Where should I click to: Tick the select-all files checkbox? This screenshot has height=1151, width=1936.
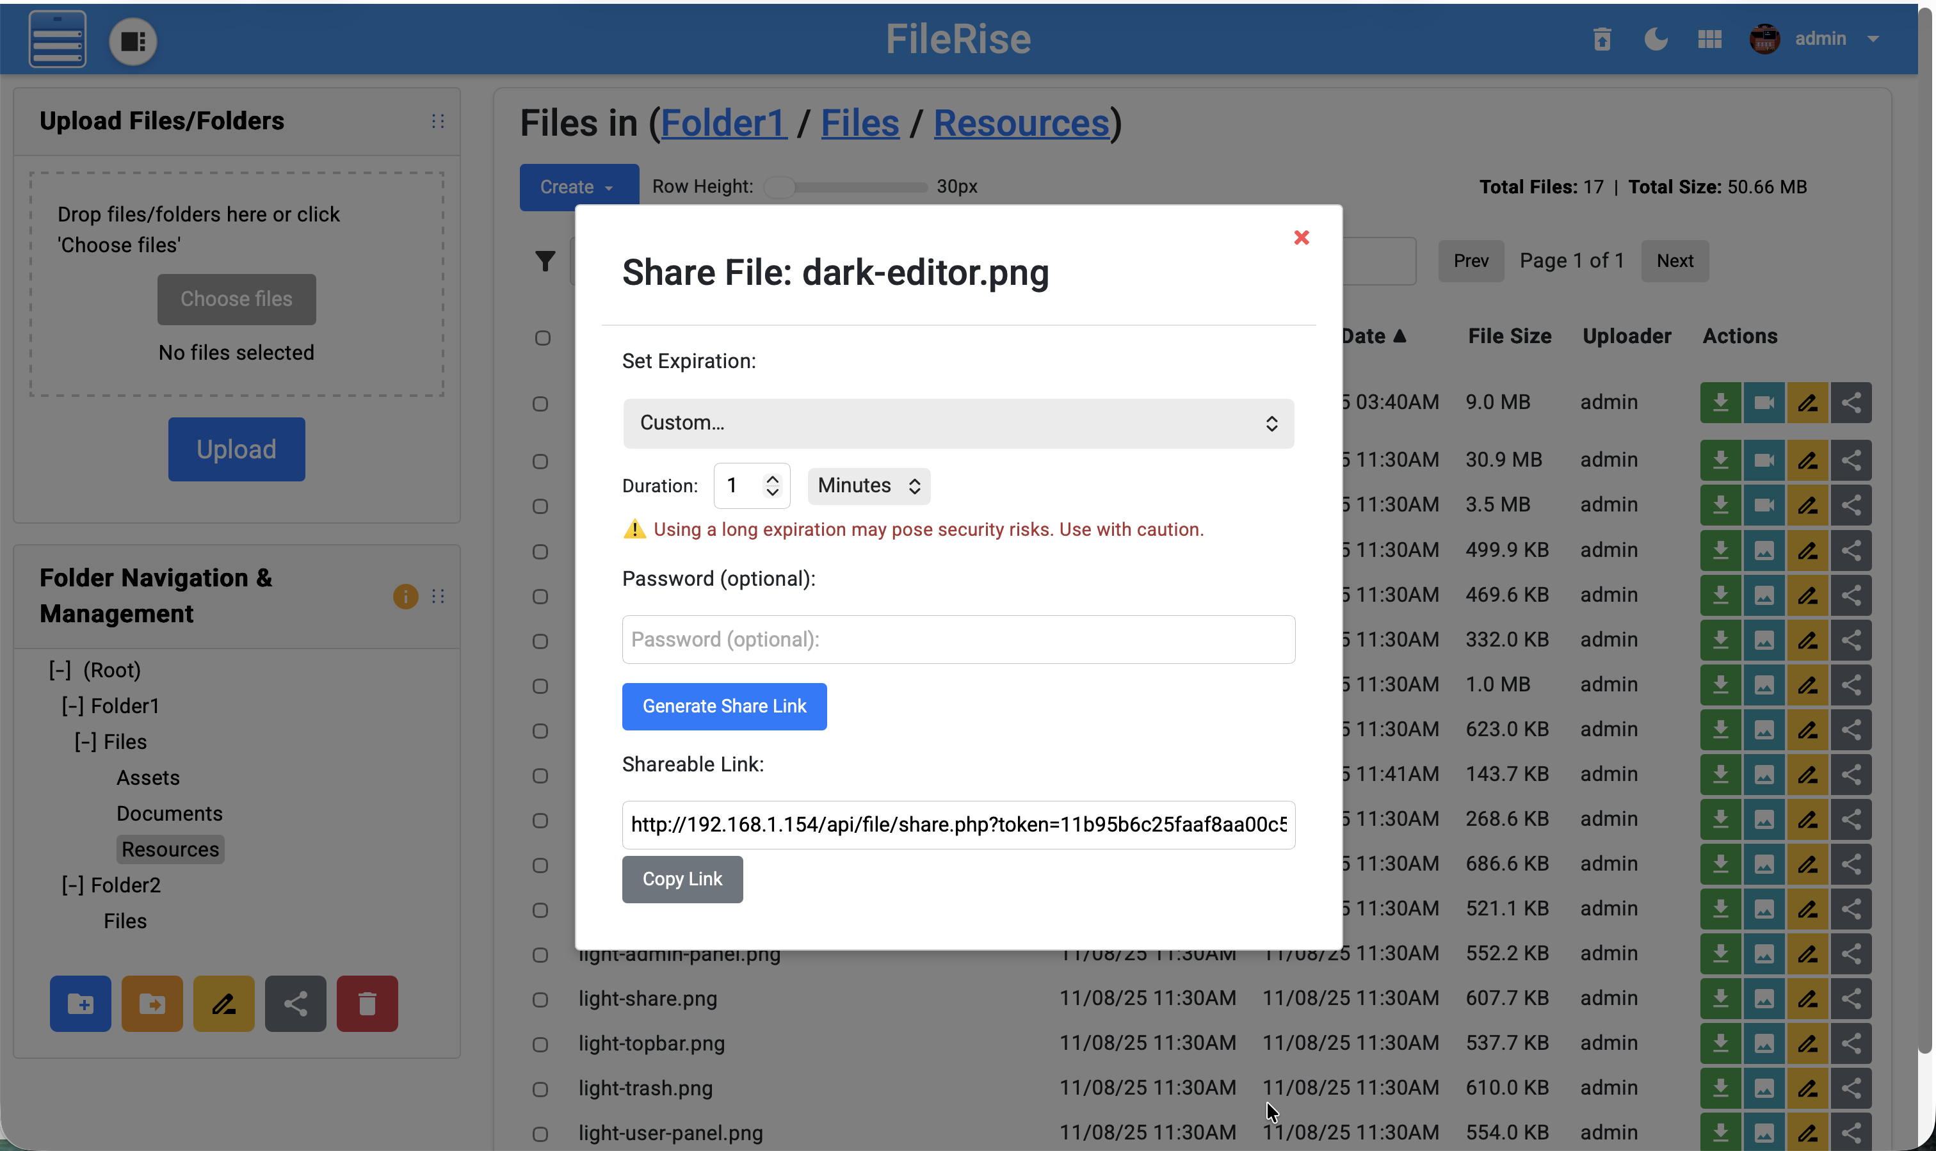[x=543, y=338]
